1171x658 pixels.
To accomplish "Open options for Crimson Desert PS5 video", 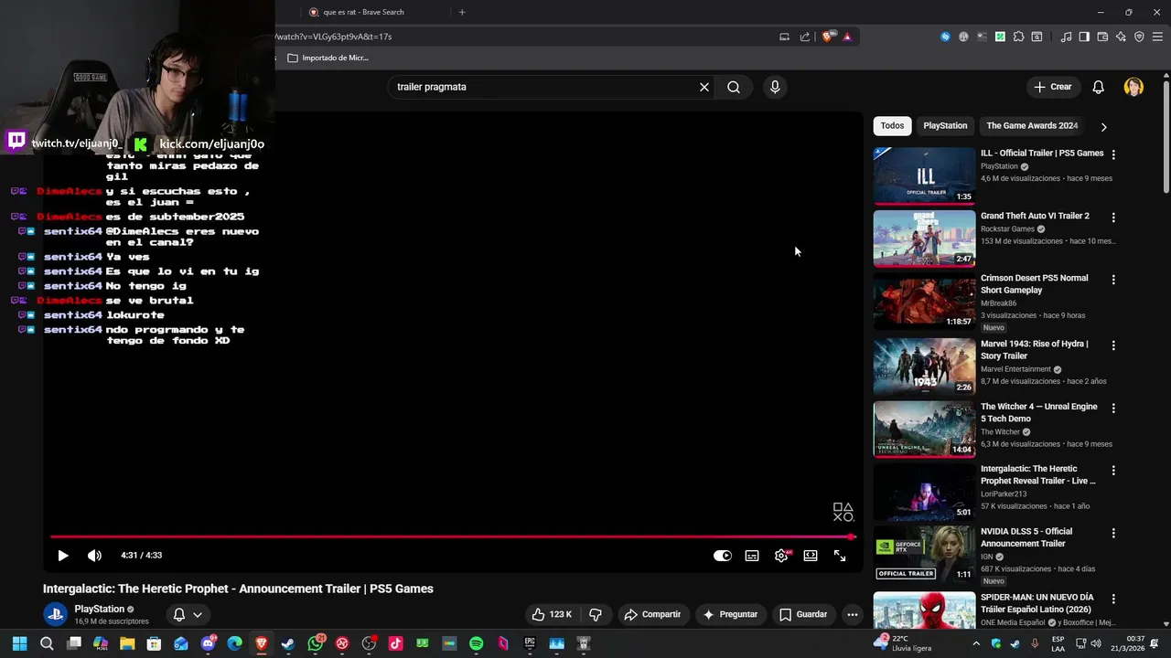I will [1113, 281].
